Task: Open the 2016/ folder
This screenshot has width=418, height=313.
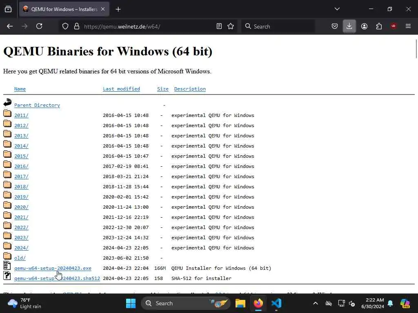Action: (21, 166)
